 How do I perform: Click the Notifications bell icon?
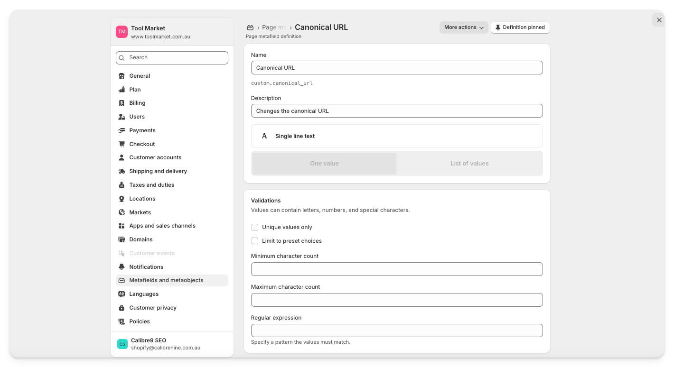122,267
